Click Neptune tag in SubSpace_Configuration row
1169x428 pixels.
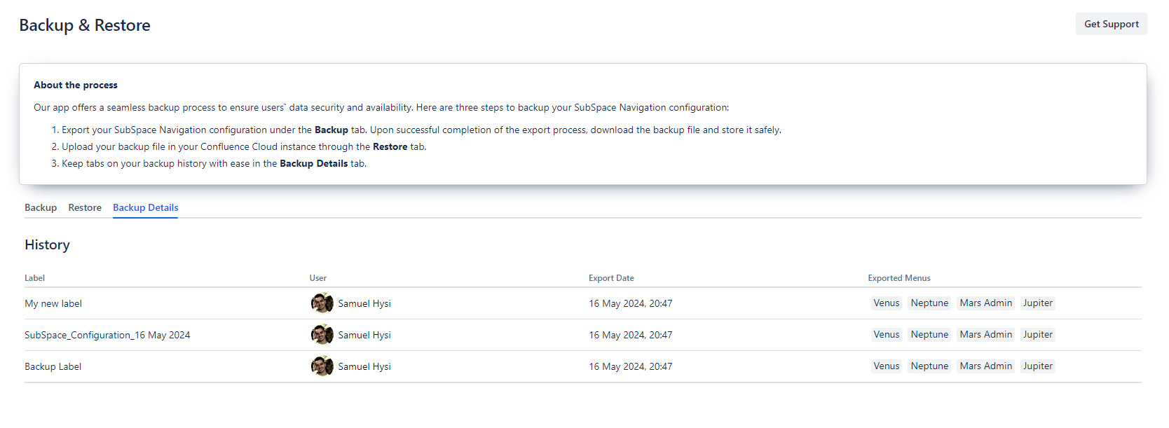click(x=929, y=335)
